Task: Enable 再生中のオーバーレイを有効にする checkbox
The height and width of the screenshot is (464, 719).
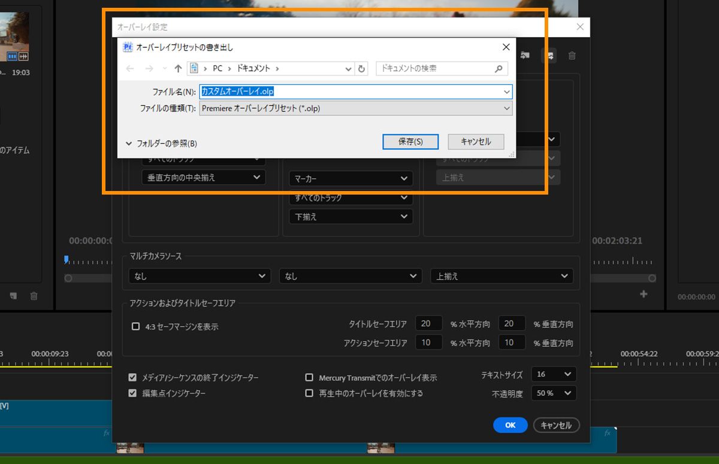Action: pyautogui.click(x=309, y=393)
